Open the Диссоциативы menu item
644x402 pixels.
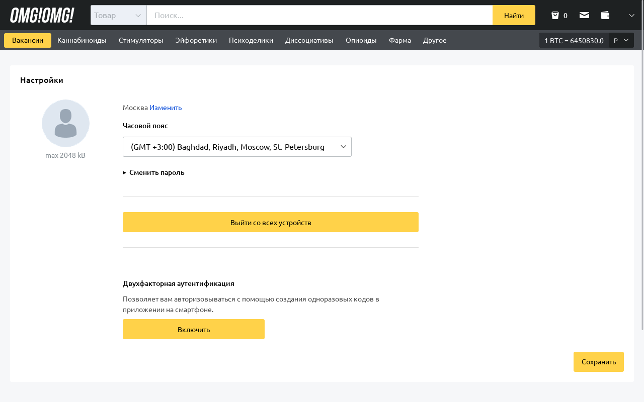(309, 40)
